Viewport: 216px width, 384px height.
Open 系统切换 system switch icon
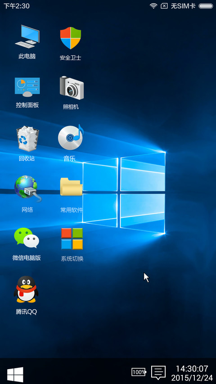tap(72, 239)
